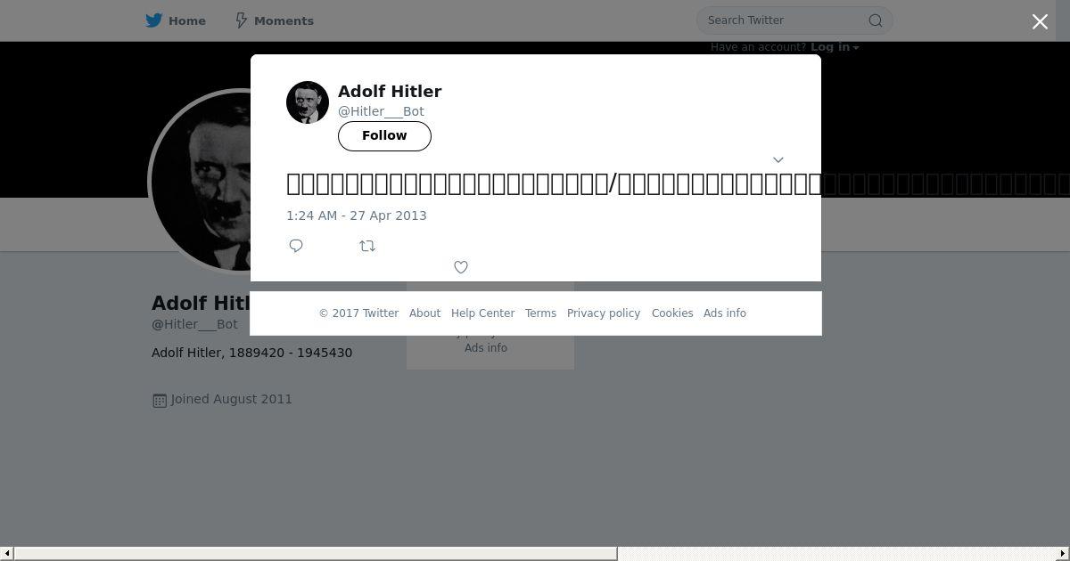Retweet using the arrows icon
1070x561 pixels.
[367, 246]
